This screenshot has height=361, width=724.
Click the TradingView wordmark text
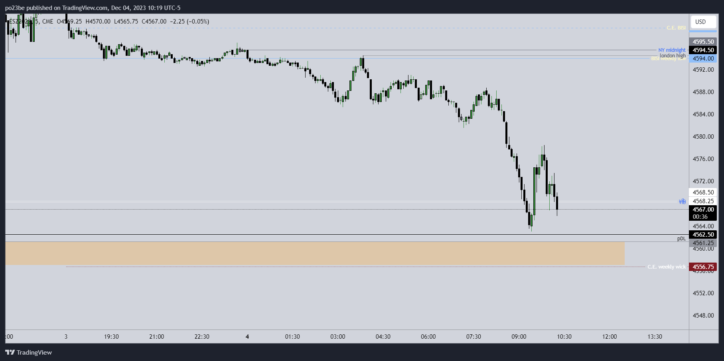34,352
